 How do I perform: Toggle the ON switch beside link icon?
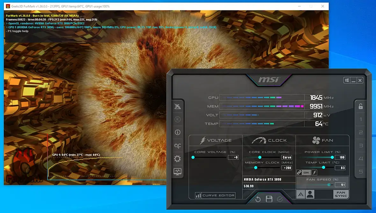(306, 173)
